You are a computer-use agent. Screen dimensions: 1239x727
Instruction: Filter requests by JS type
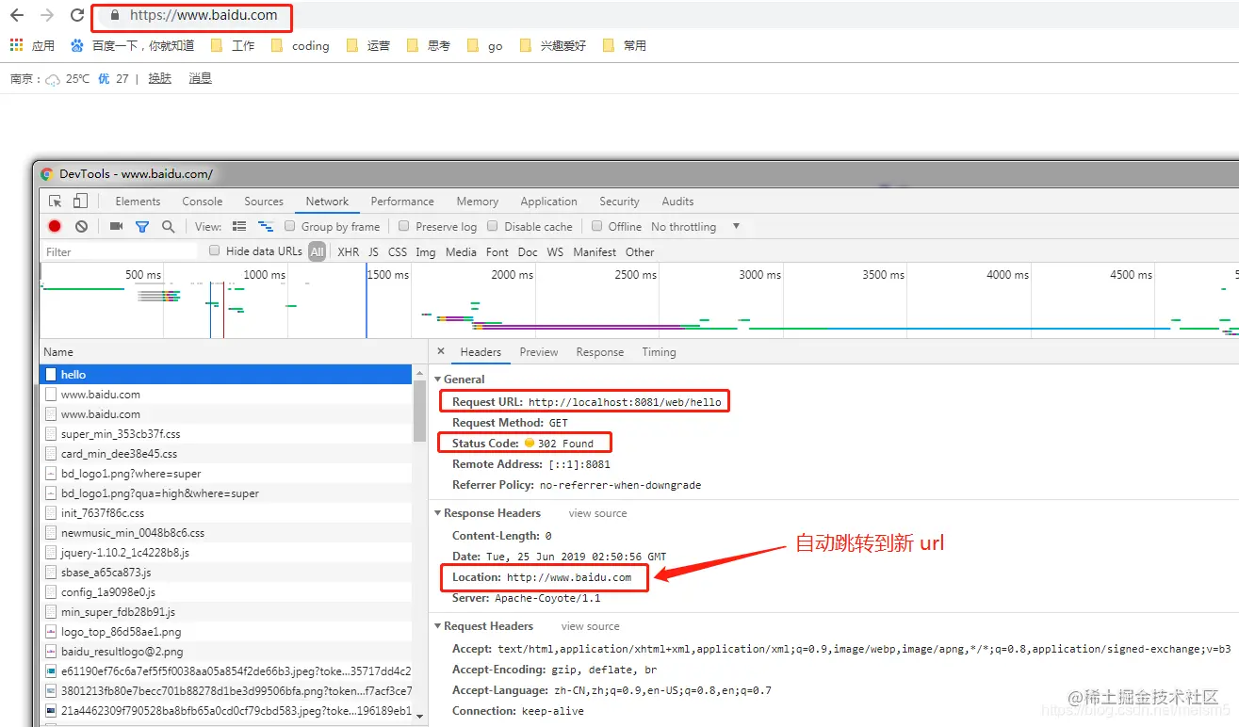tap(373, 252)
